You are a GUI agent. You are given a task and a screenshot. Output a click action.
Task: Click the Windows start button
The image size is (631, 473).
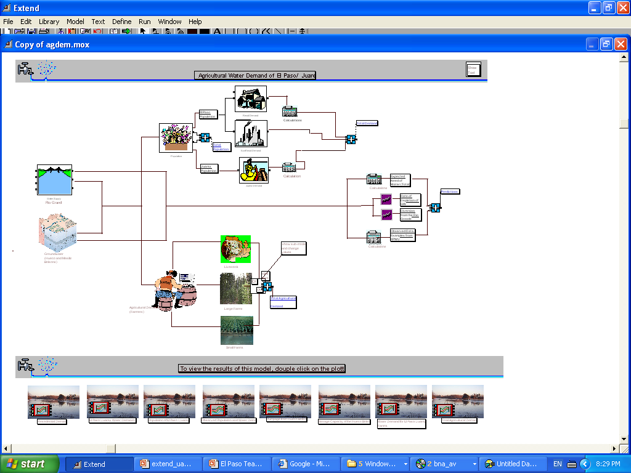pyautogui.click(x=30, y=464)
